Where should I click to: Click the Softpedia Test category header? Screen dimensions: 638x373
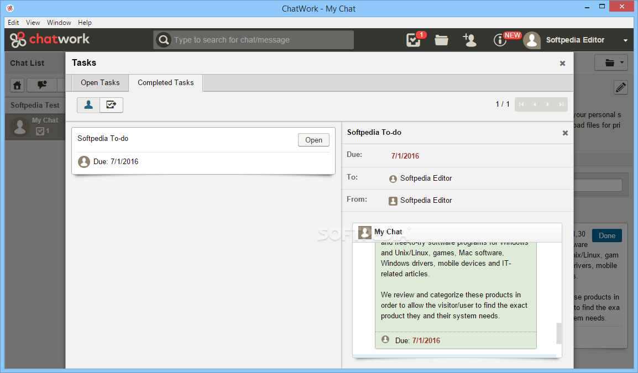point(35,105)
